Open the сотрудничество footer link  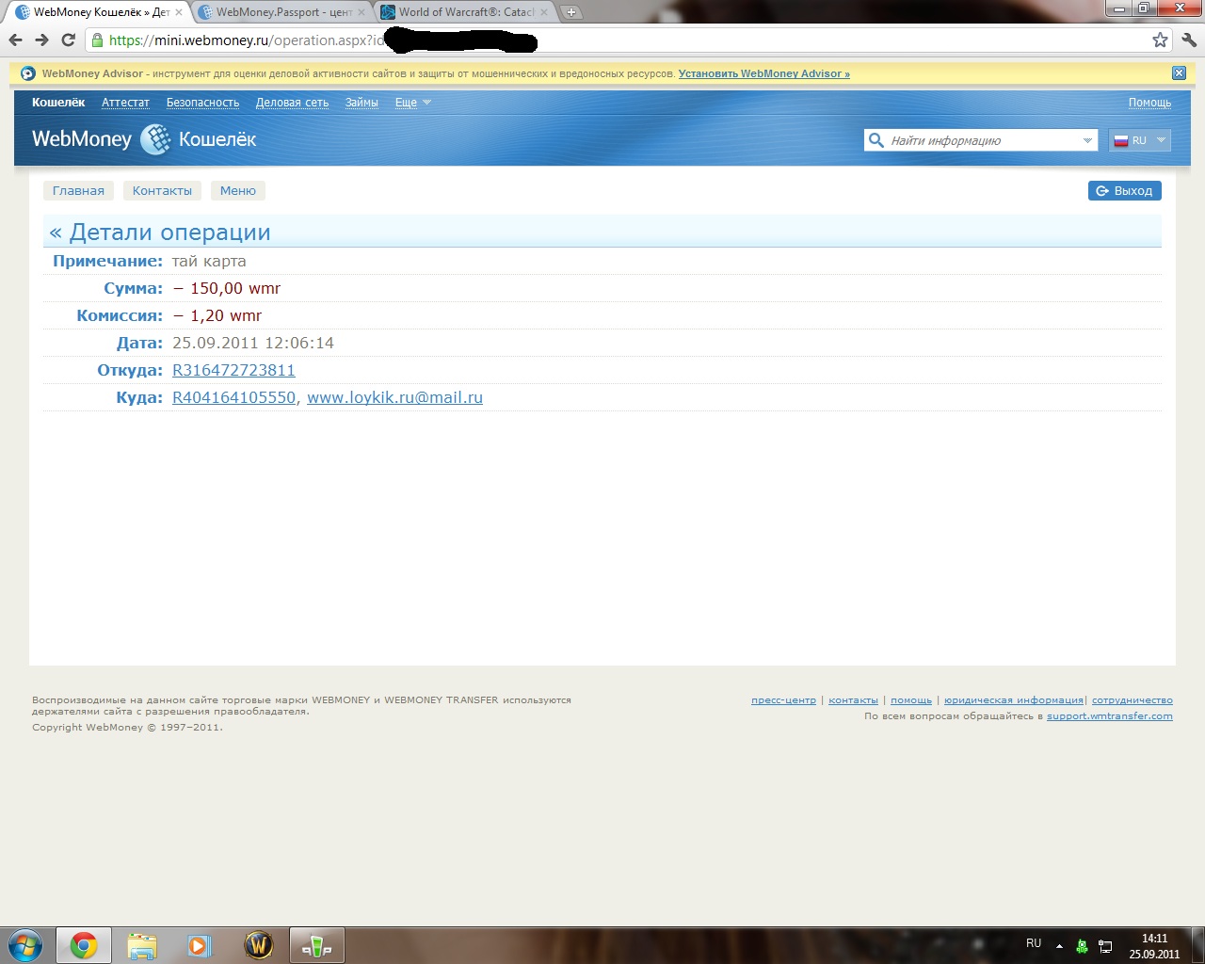point(1133,700)
